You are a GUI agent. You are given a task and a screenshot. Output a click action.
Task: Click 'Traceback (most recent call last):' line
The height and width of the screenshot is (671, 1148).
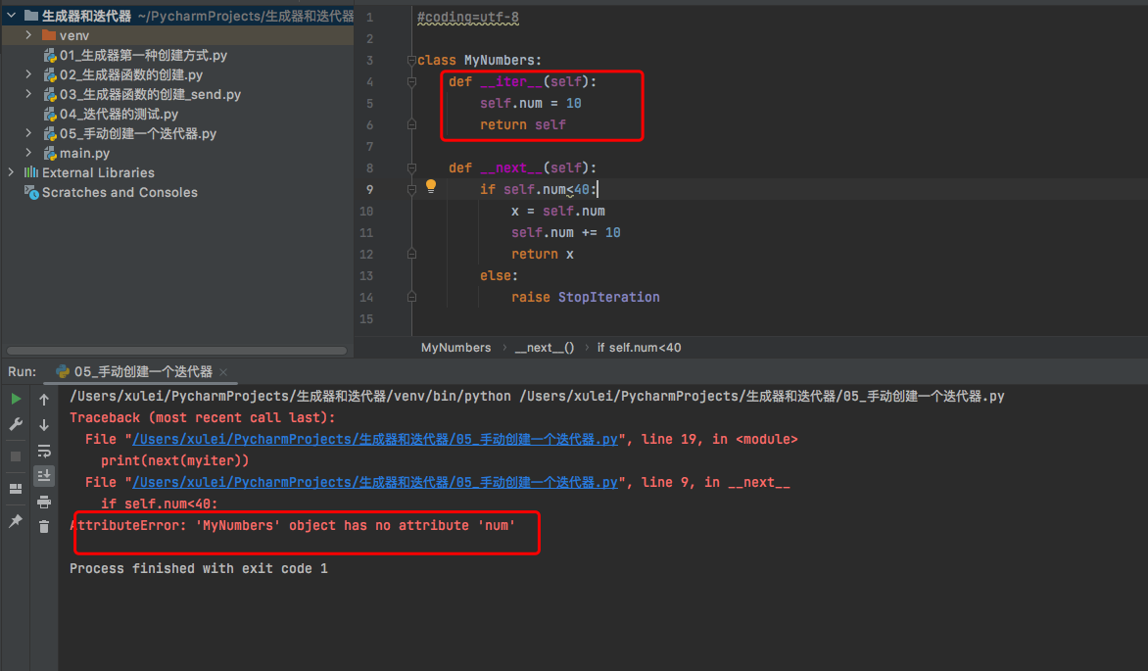point(202,417)
